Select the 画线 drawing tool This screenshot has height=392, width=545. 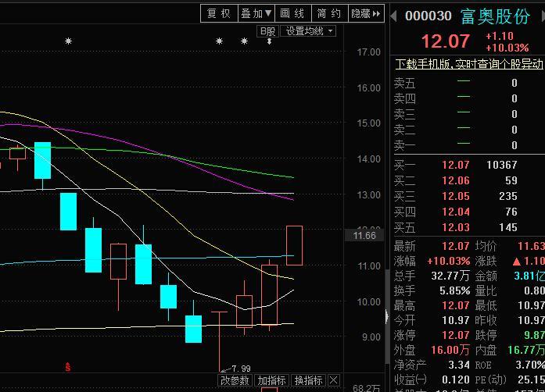coord(292,13)
